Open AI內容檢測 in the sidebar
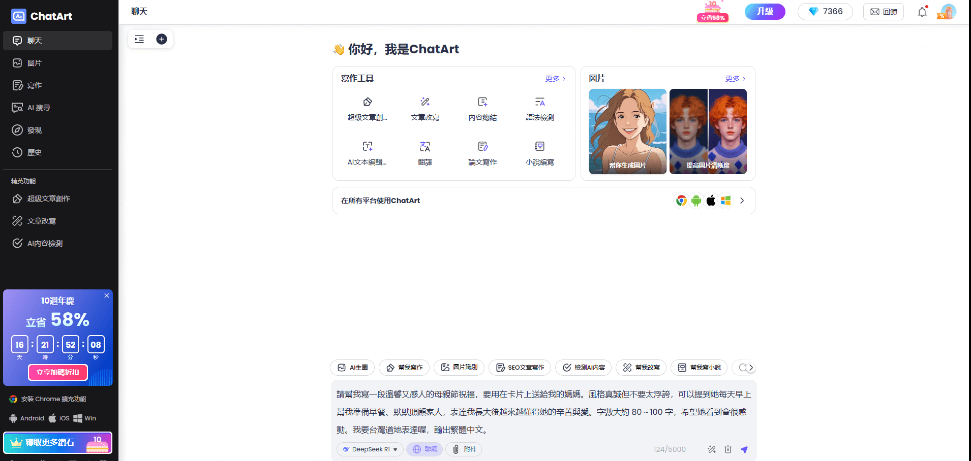Viewport: 971px width, 461px height. (57, 243)
